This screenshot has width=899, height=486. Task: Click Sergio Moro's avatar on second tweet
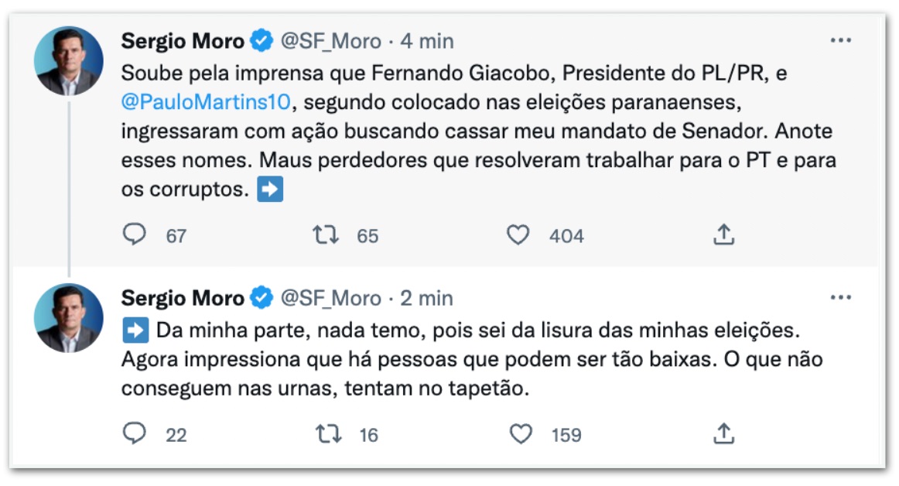[69, 318]
